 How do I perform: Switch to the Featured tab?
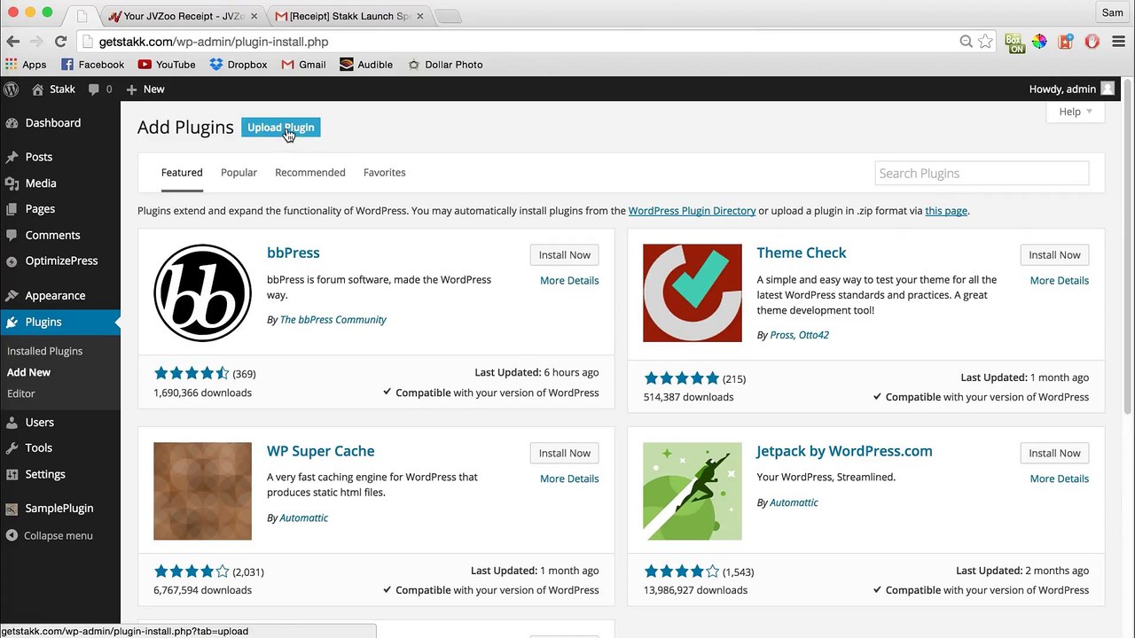point(182,172)
